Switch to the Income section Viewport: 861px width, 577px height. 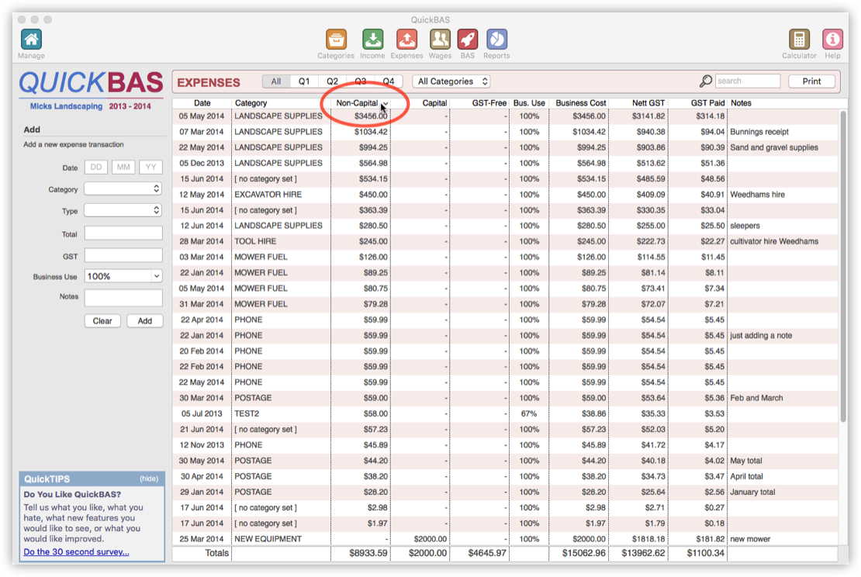(x=372, y=39)
